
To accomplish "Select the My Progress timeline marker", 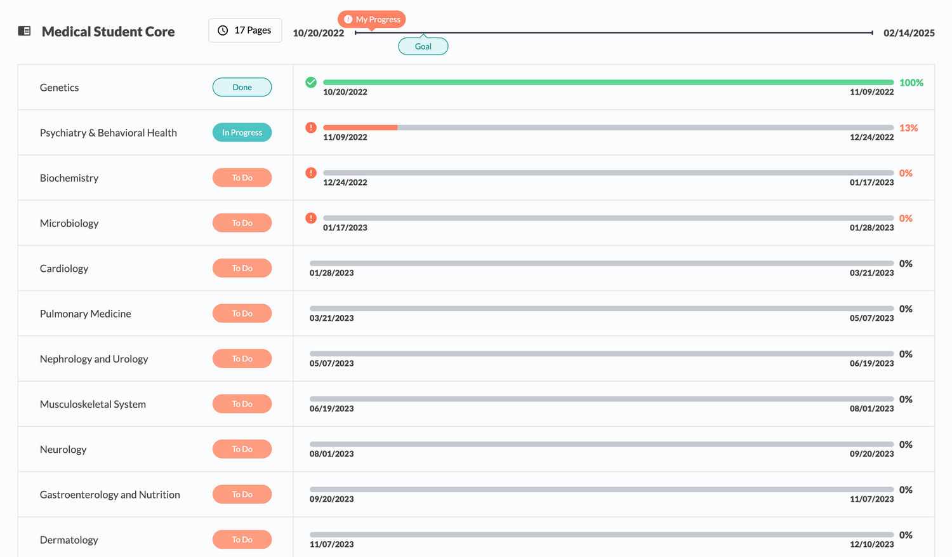I will (x=372, y=20).
